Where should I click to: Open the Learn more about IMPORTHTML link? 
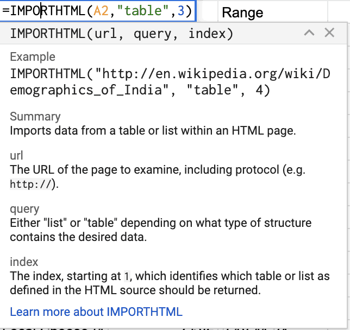tap(96, 312)
